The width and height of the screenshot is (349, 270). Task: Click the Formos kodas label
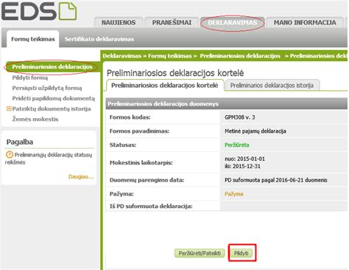[x=130, y=117]
